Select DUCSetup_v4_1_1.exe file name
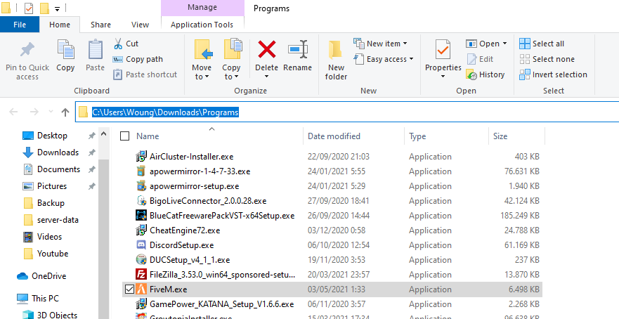619x319 pixels. point(190,260)
